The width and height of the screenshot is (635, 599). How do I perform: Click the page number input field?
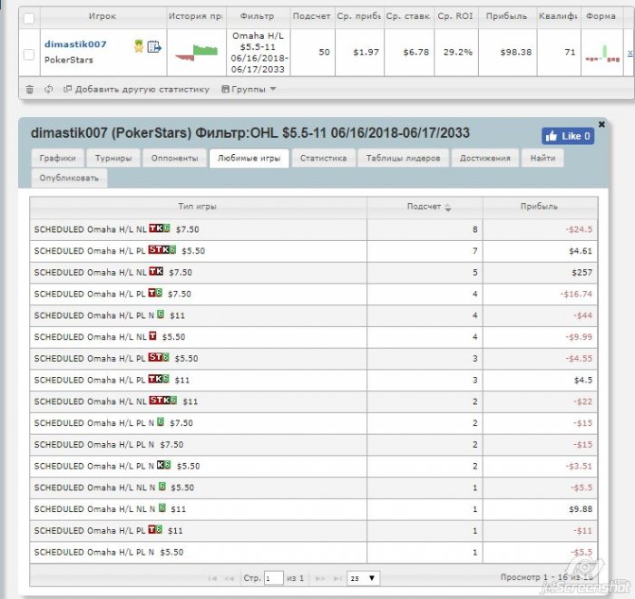(x=273, y=578)
